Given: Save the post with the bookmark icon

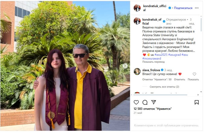Looking at the screenshot, I should click(197, 102).
